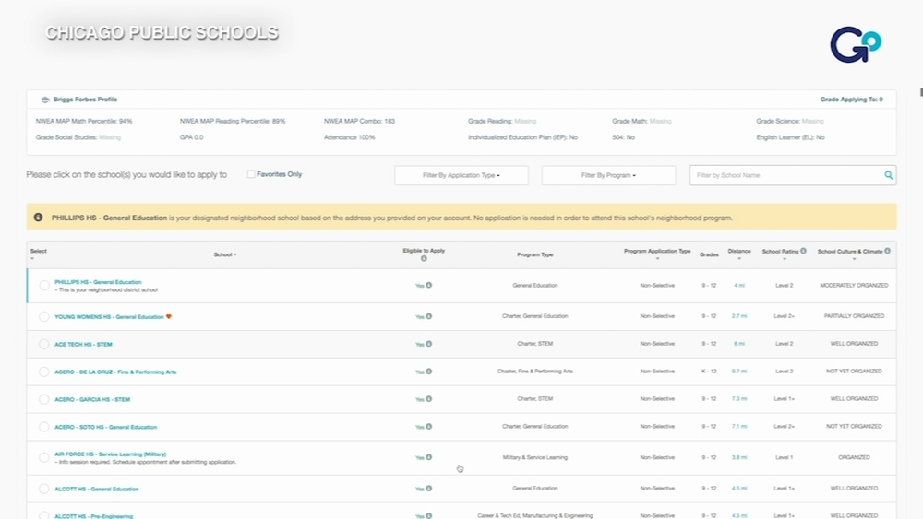Click info icon next to School Rating header
The image size is (923, 519).
[803, 251]
